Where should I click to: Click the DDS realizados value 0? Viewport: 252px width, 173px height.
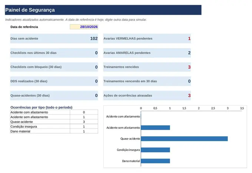96,81
